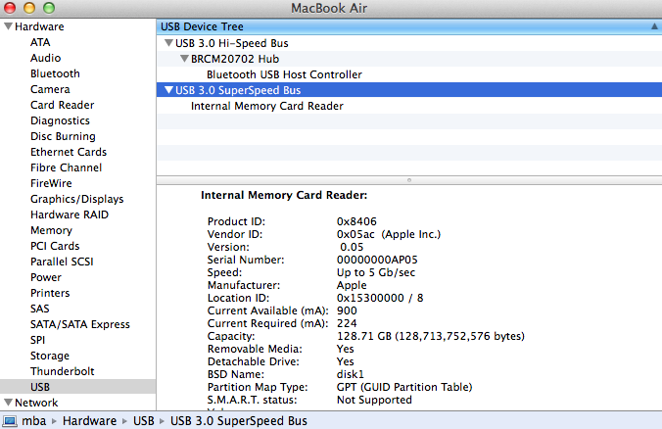Click the yellow minimize window button

click(29, 8)
